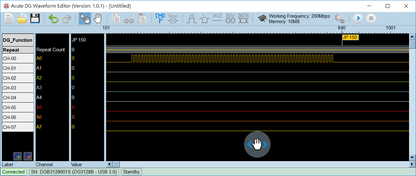This screenshot has height=176, width=416.
Task: Undo the last edit
Action: [53, 19]
